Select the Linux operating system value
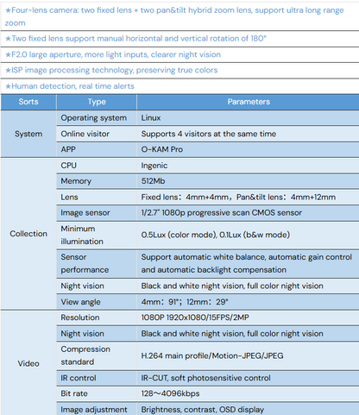This screenshot has height=415, width=359. point(151,118)
